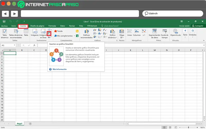Screen dimensions: 206x129
Task: Open the PDFelement tab
Action: [92, 26]
